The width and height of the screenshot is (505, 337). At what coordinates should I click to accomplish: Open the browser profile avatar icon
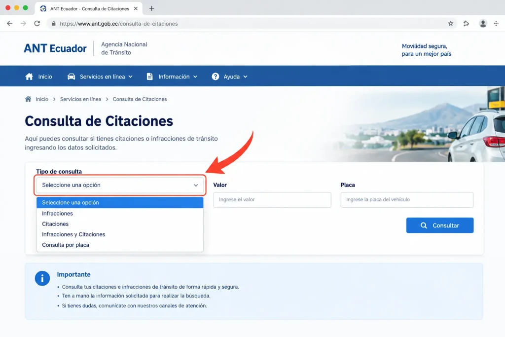tap(483, 24)
